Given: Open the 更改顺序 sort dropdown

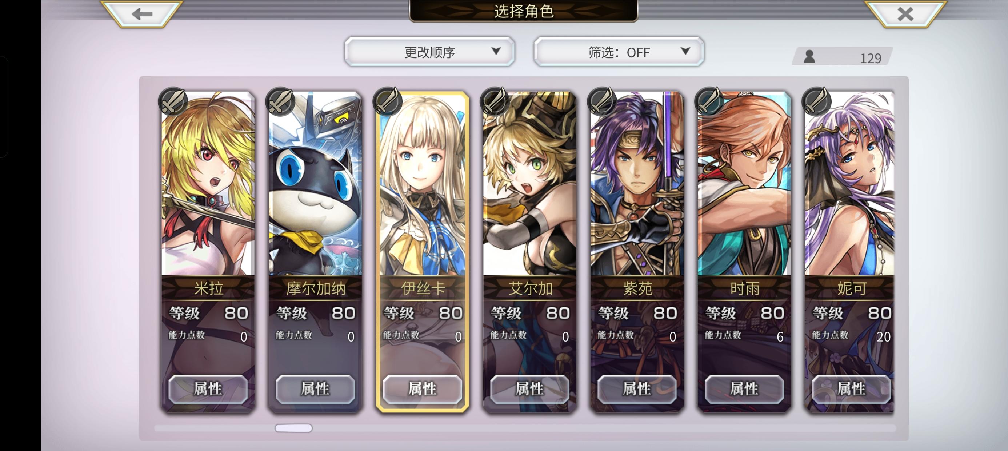Looking at the screenshot, I should click(429, 52).
